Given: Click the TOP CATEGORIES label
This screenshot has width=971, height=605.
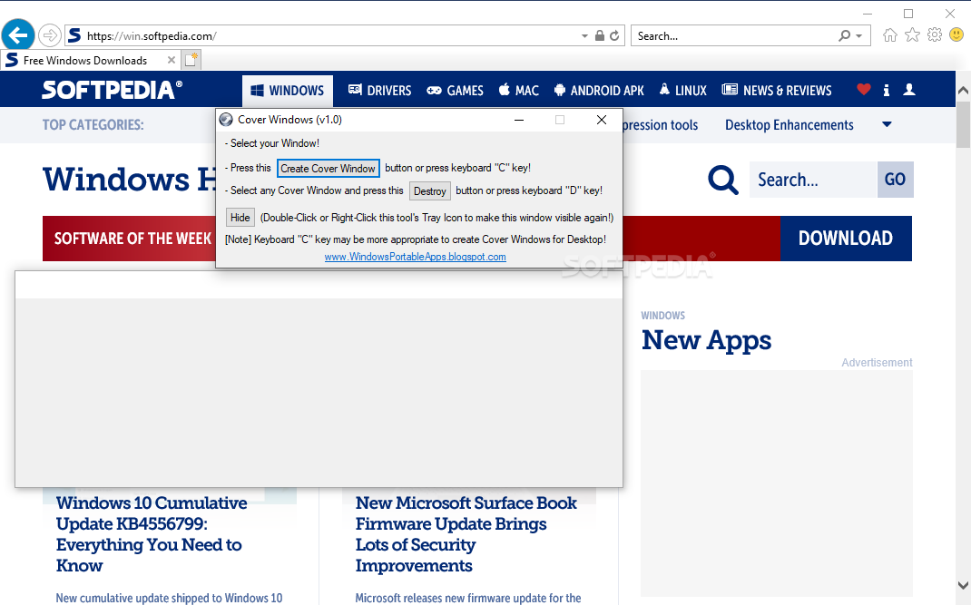Looking at the screenshot, I should 93,125.
